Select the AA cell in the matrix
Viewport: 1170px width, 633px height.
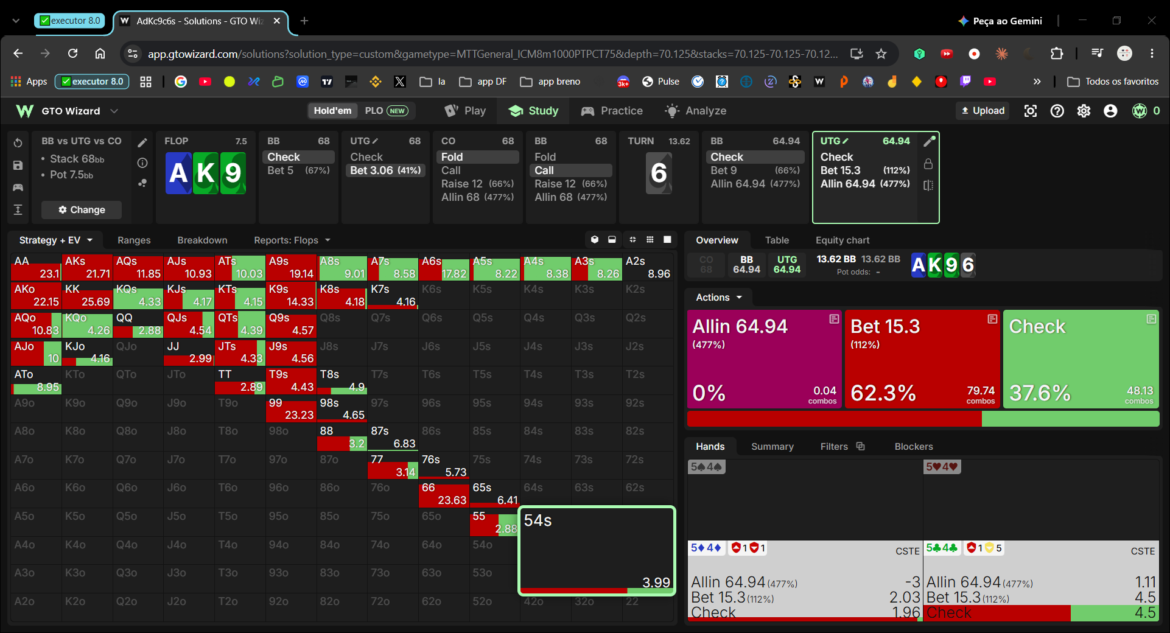[x=36, y=268]
